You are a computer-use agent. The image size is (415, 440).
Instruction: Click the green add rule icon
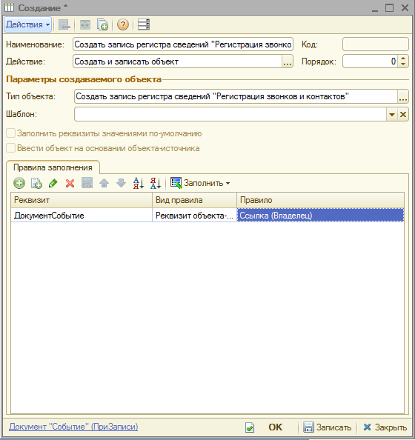tap(19, 183)
